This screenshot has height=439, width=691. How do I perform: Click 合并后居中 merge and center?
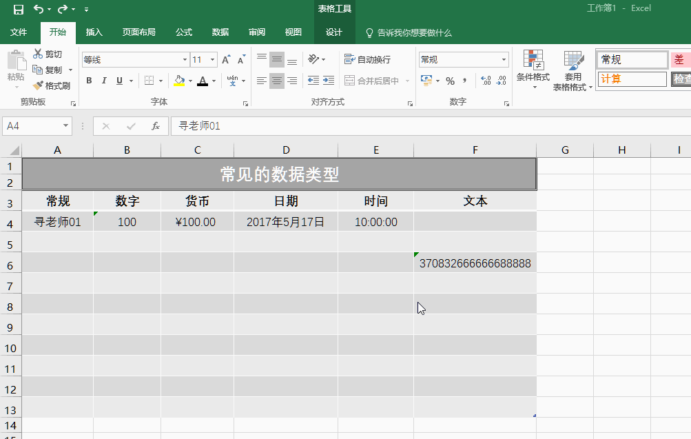371,81
